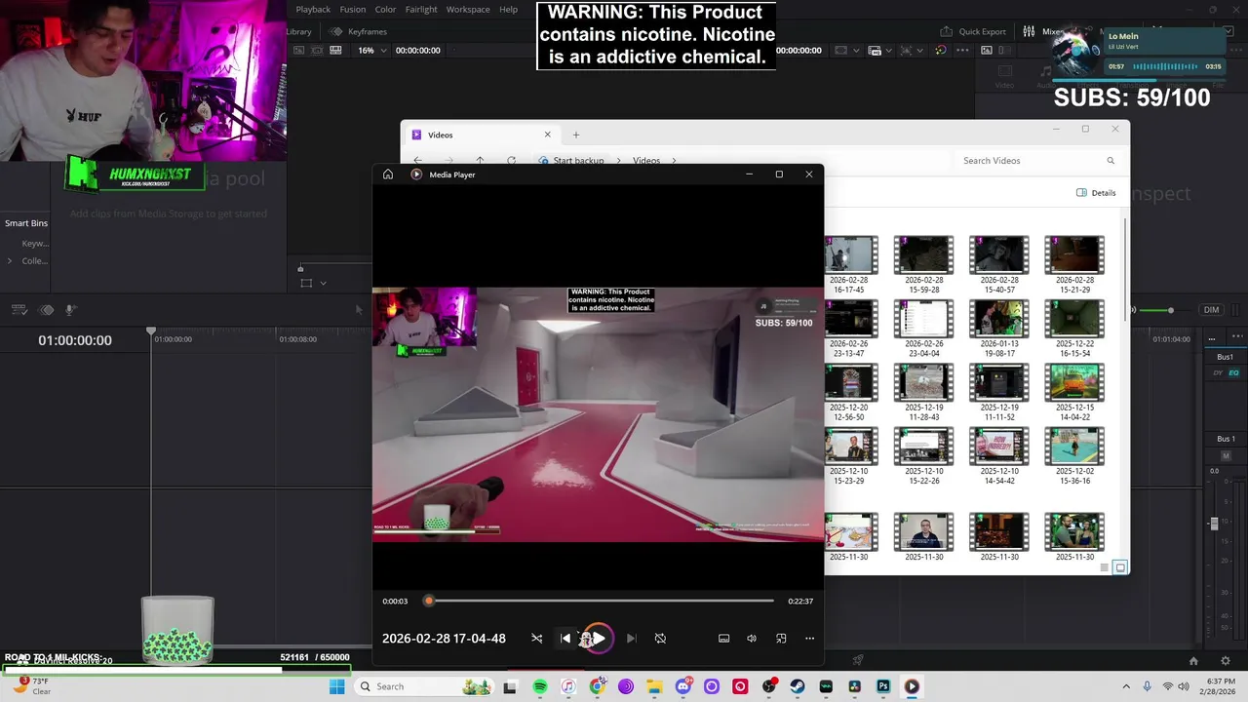This screenshot has height=702, width=1248.
Task: Open the Color menu in DaVinci Resolve
Action: pyautogui.click(x=385, y=9)
